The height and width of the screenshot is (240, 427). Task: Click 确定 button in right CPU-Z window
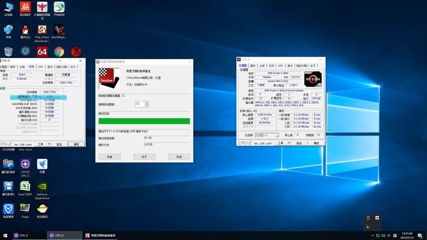point(316,143)
